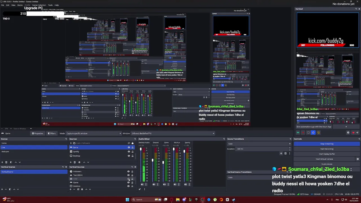Image resolution: width=361 pixels, height=203 pixels.
Task: Hide the Spotify source
Action: tap(129, 152)
